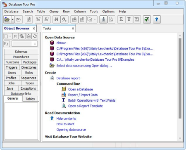Click the Open a Report Template link
The width and height of the screenshot is (186, 150).
point(86,106)
